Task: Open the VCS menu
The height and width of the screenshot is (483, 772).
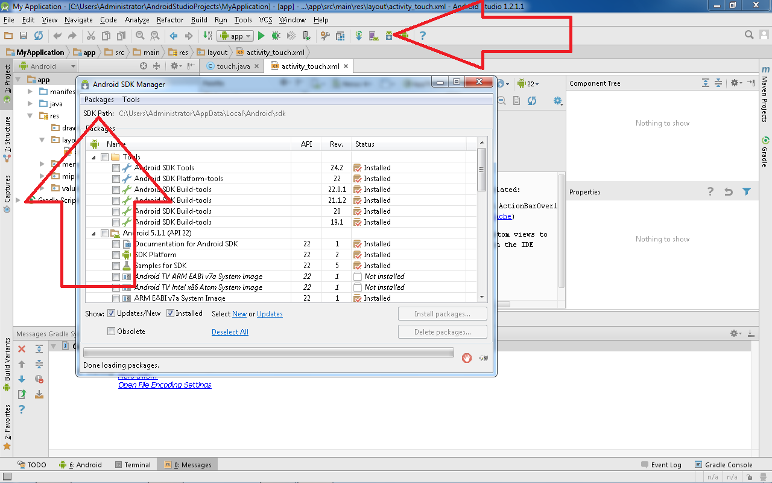Action: pos(265,20)
